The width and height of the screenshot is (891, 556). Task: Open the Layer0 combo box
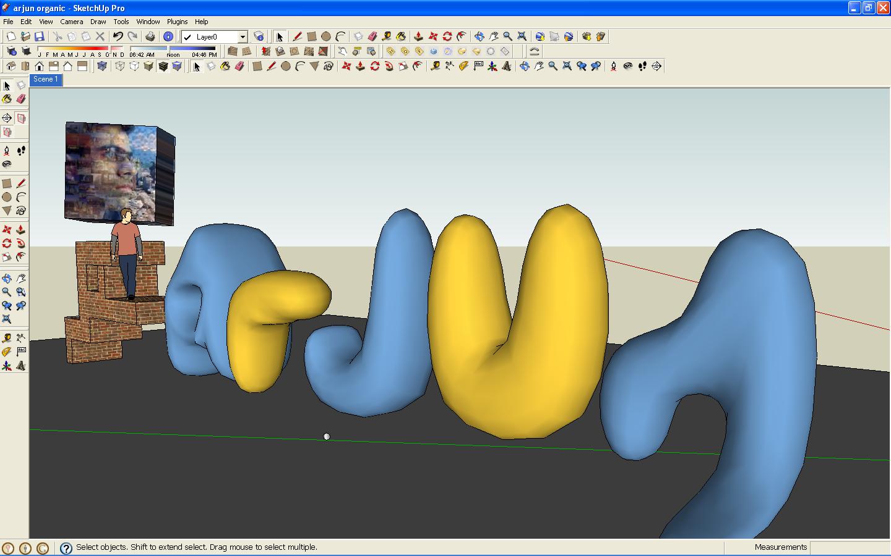pyautogui.click(x=215, y=37)
